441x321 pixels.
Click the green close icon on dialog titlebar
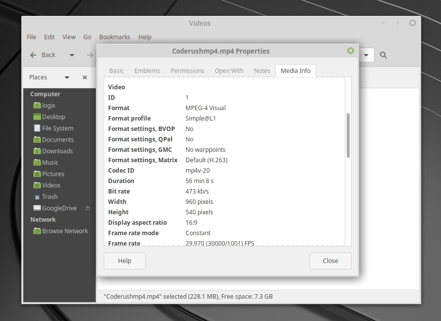click(351, 51)
